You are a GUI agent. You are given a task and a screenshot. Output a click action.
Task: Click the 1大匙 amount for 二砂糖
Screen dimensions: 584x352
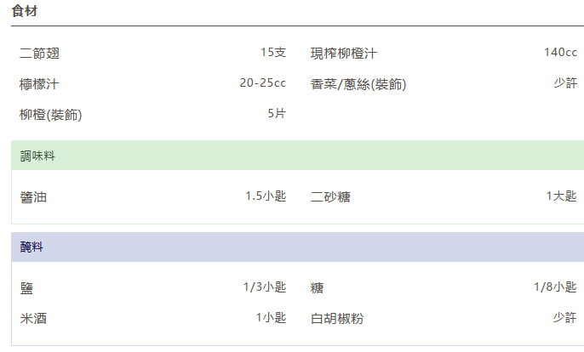click(561, 196)
